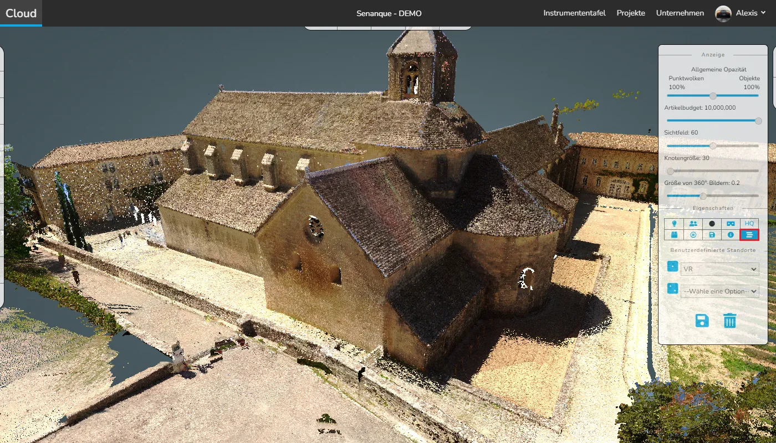The image size is (776, 443).
Task: Toggle the circled square icon in Eigenschaften
Action: click(693, 235)
